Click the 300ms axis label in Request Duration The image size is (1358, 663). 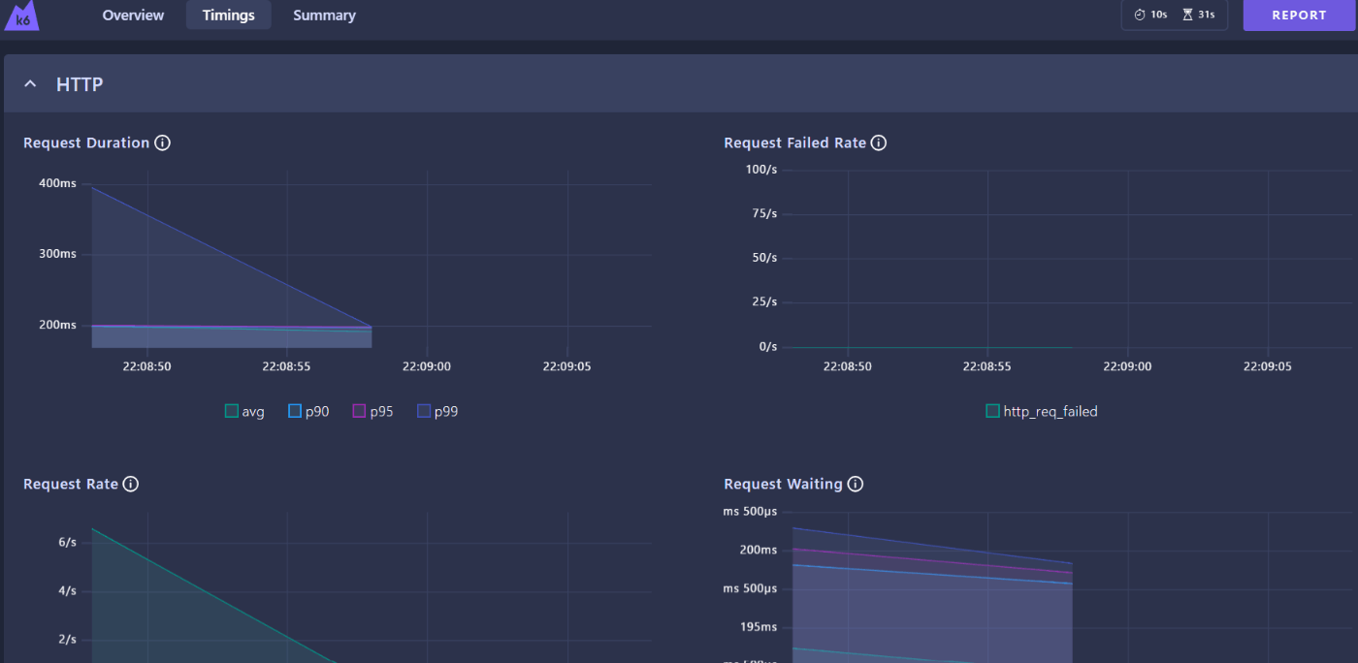click(x=57, y=254)
